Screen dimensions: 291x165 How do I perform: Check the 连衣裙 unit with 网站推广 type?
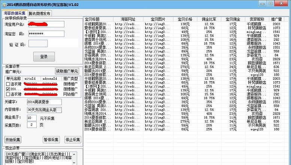point(8,94)
